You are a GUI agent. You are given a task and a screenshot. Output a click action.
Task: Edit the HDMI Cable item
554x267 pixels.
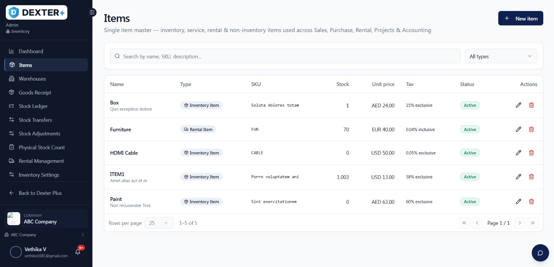(x=518, y=153)
